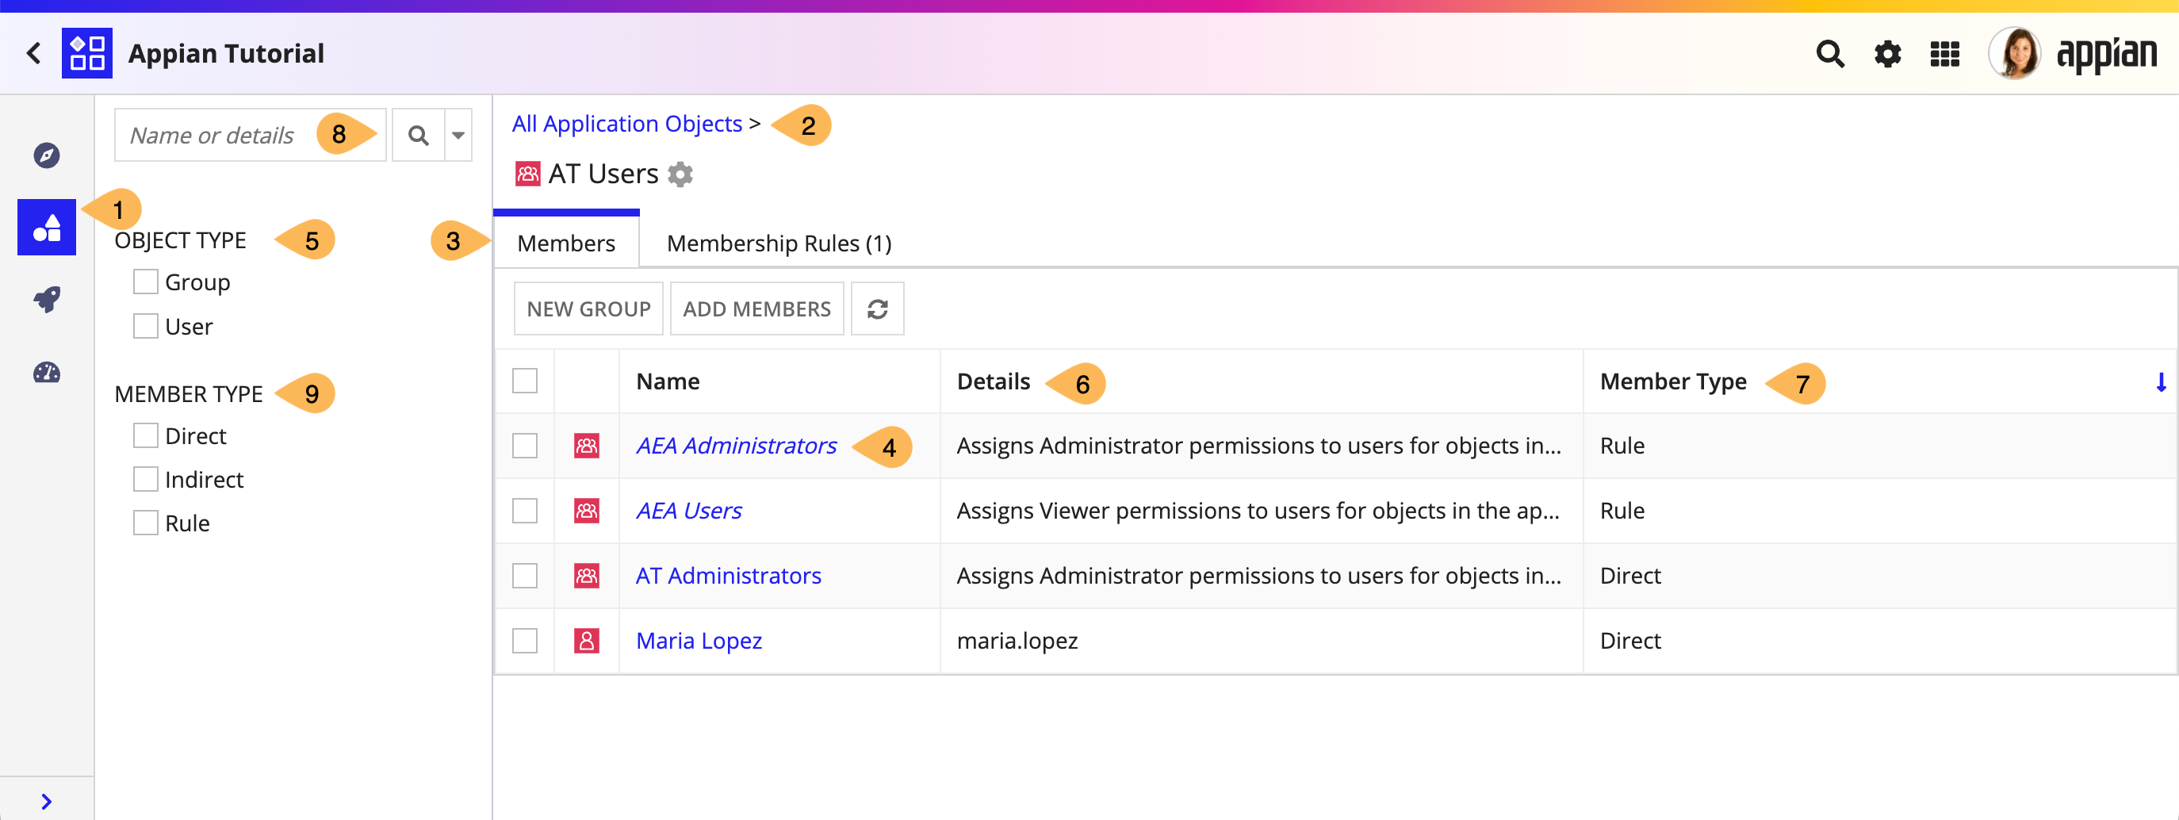Click the Appian Tutorial application icon
This screenshot has width=2179, height=820.
[87, 53]
